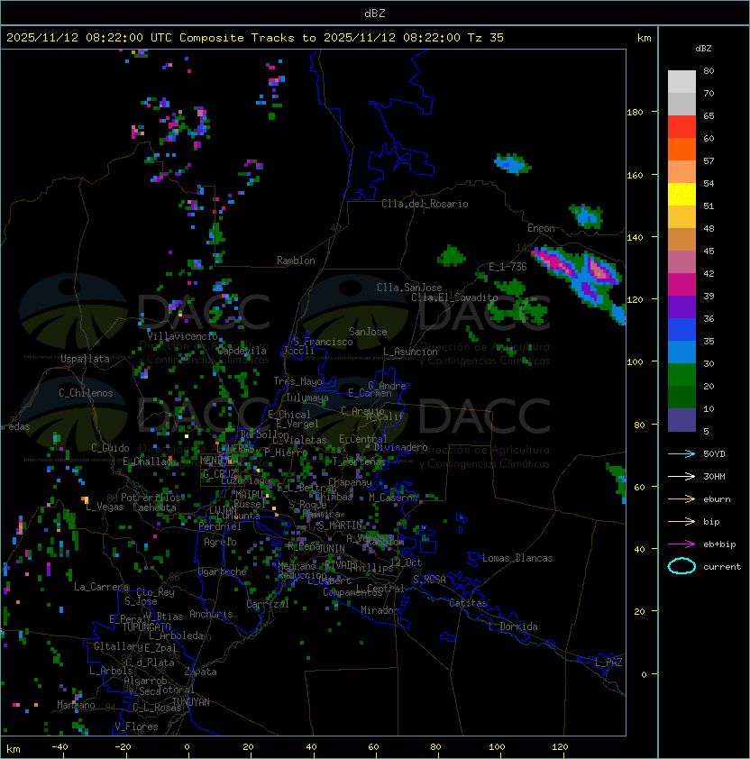Click the magenta eb+bip arrow symbol
The height and width of the screenshot is (759, 750).
(x=681, y=544)
